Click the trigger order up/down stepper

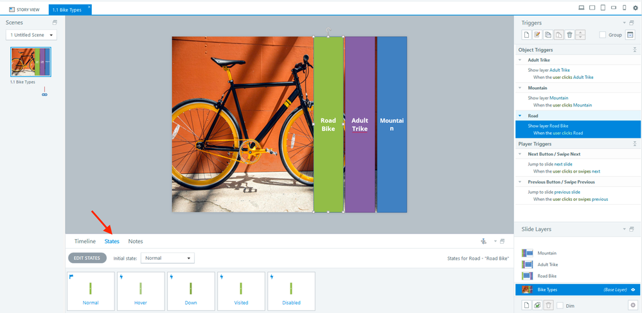click(x=580, y=35)
